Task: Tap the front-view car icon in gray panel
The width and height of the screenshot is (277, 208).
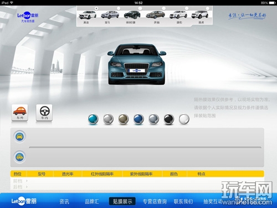Action: pos(19,136)
